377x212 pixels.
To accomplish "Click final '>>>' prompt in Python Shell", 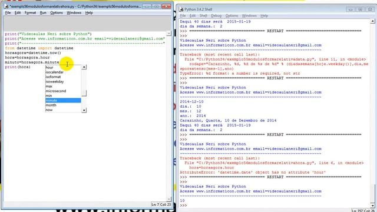I will 183,206.
